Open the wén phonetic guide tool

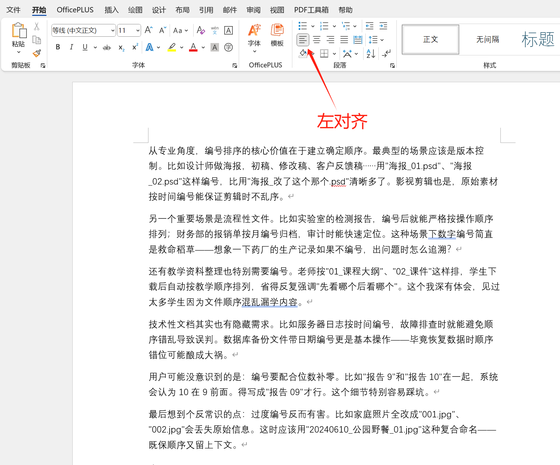coord(215,30)
